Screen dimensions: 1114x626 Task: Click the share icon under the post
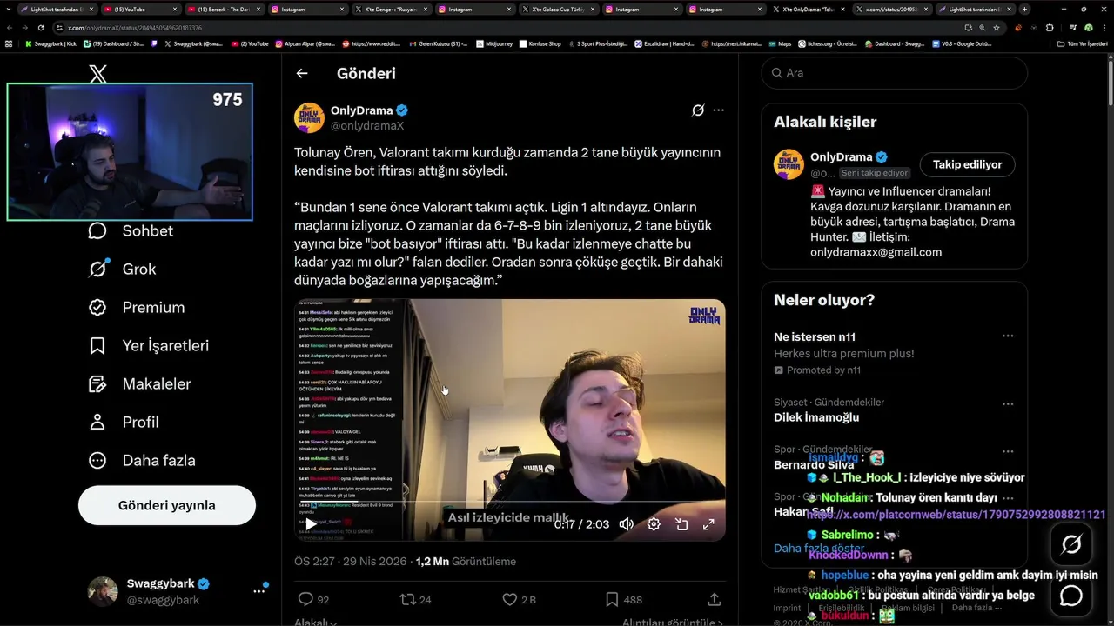coord(714,599)
